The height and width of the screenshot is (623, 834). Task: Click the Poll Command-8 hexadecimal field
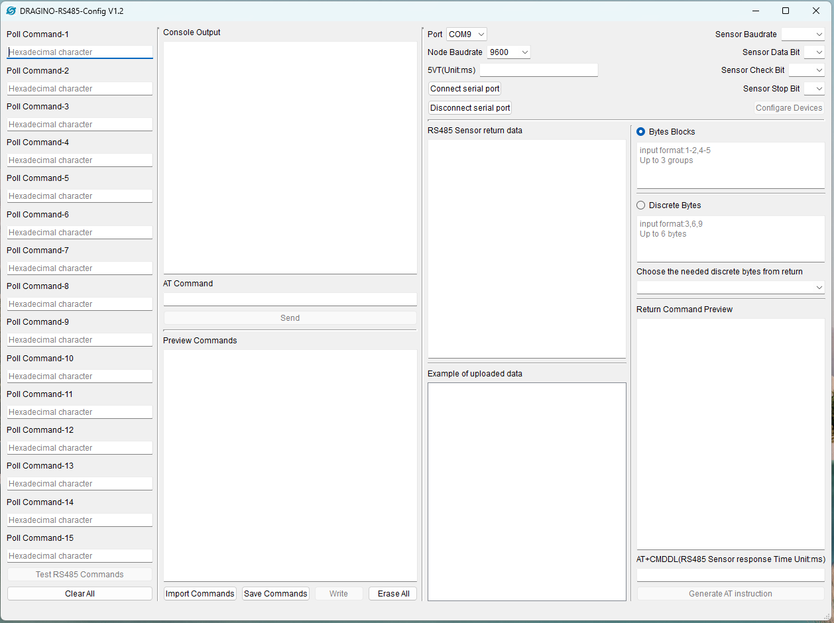(x=80, y=304)
